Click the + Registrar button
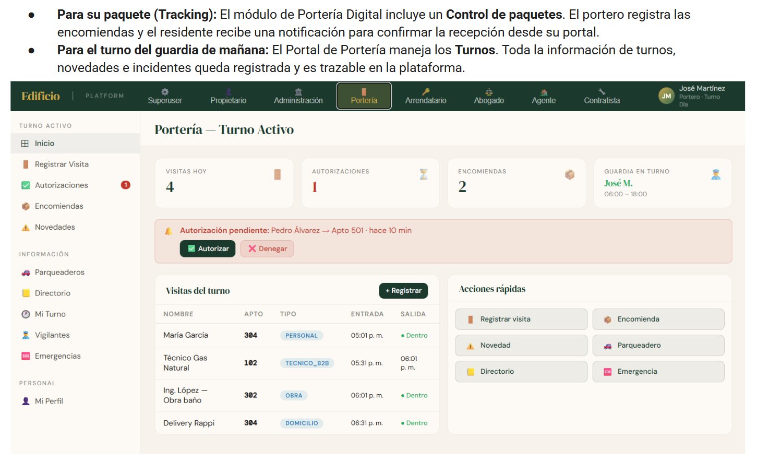 [403, 291]
